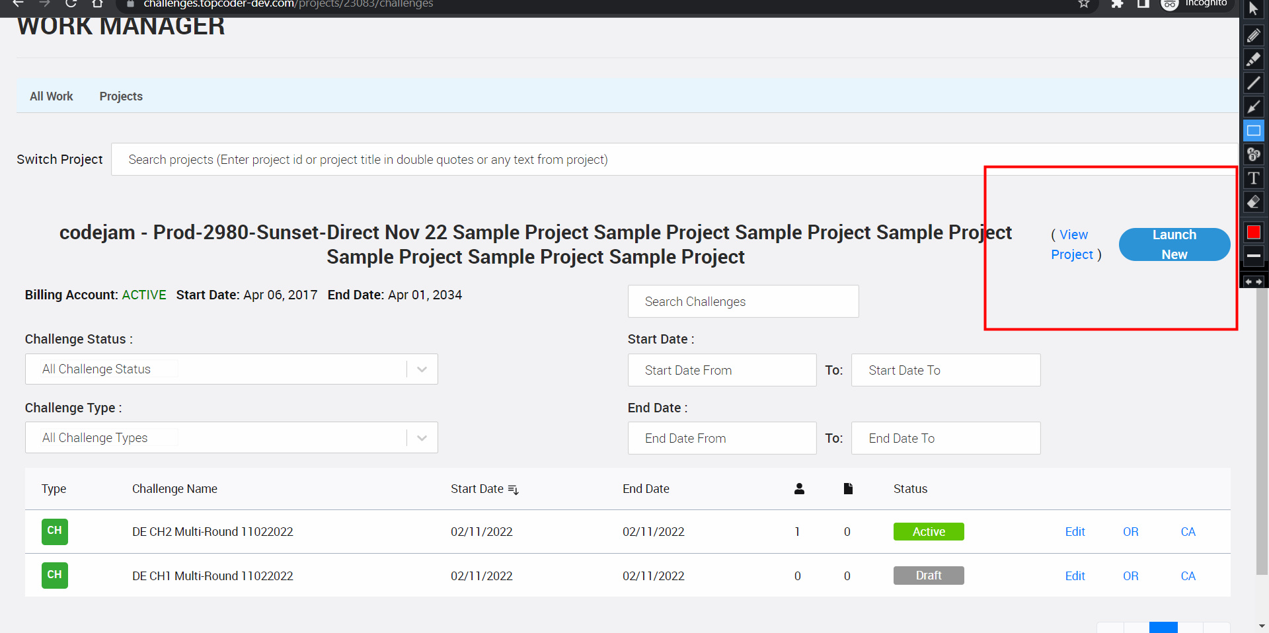Edit the DE CH2 Multi-Round challenge

pyautogui.click(x=1075, y=532)
